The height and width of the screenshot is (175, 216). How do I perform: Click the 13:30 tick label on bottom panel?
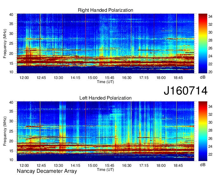point(58,165)
